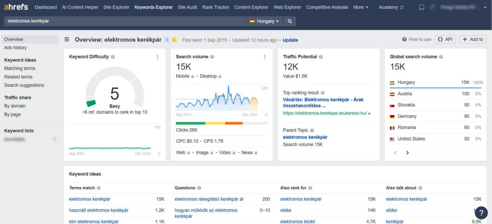The image size is (492, 224).
Task: Click Austria row showing 100 volume
Action: tap(435, 94)
